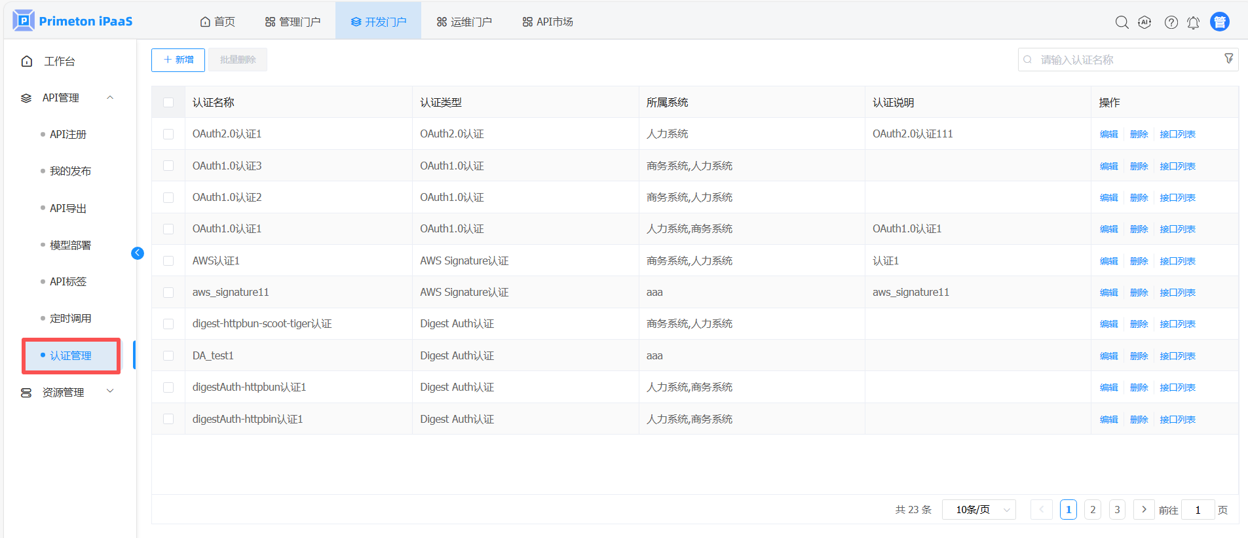Click the filter funnel icon in search box
Viewport: 1248px width, 538px height.
click(1228, 59)
